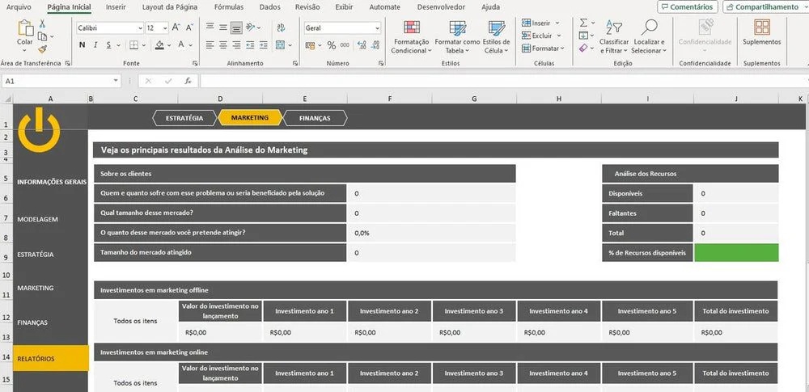This screenshot has height=392, width=809.
Task: Align text to bottom
Action: coord(236,27)
